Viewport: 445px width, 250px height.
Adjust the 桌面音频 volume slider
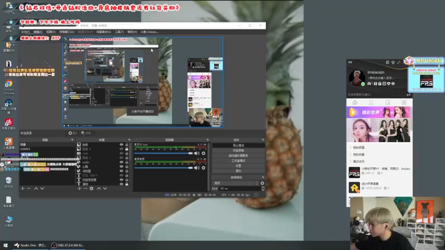[163, 168]
